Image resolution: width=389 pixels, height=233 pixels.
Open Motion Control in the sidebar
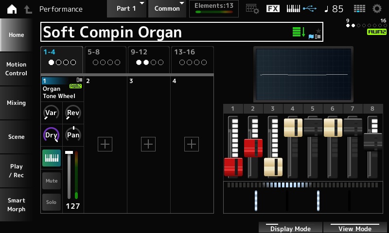coord(16,69)
